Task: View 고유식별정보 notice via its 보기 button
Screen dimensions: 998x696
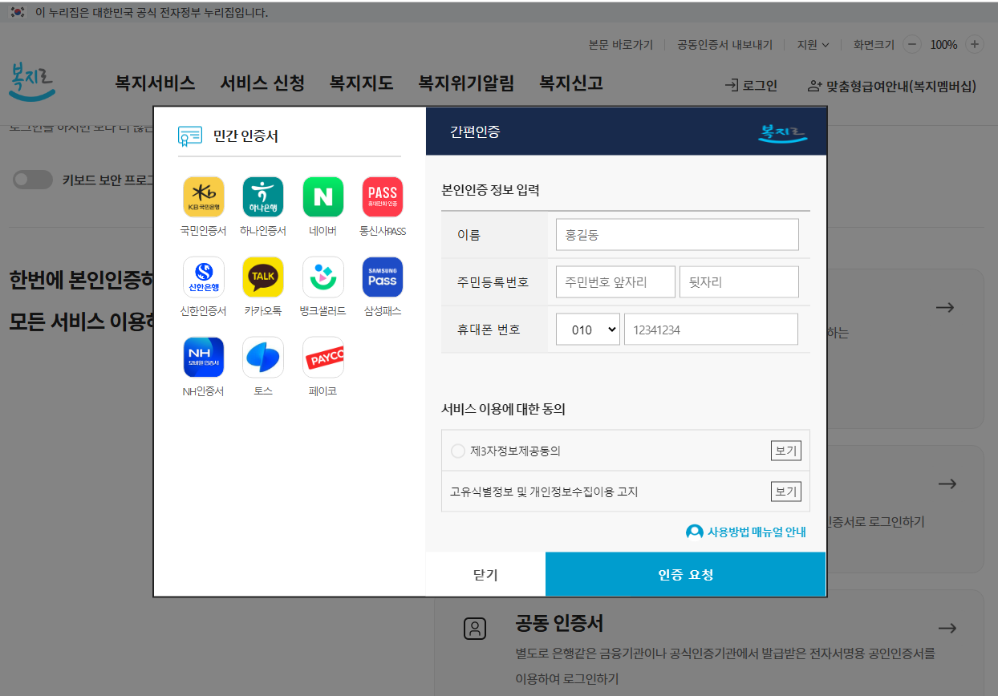Action: point(785,492)
